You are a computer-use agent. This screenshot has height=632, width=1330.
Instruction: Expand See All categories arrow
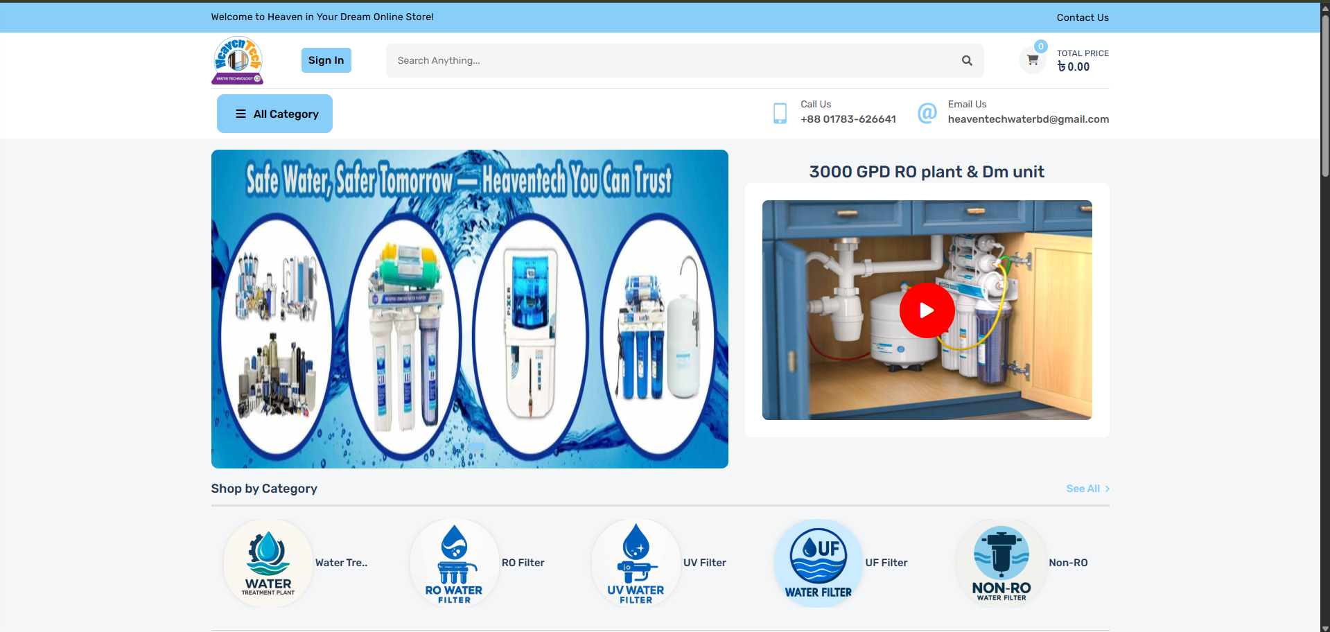coord(1107,489)
